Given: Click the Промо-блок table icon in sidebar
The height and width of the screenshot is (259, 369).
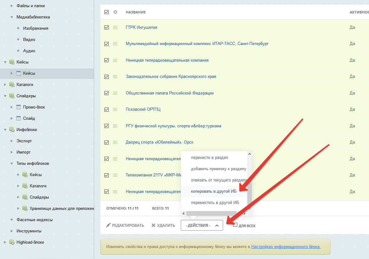Looking at the screenshot, I should [x=19, y=107].
